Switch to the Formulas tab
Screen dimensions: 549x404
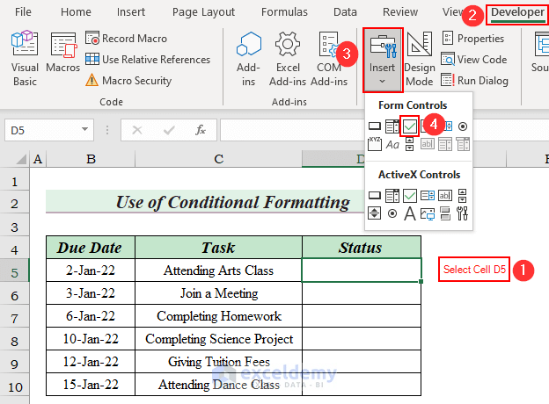284,12
